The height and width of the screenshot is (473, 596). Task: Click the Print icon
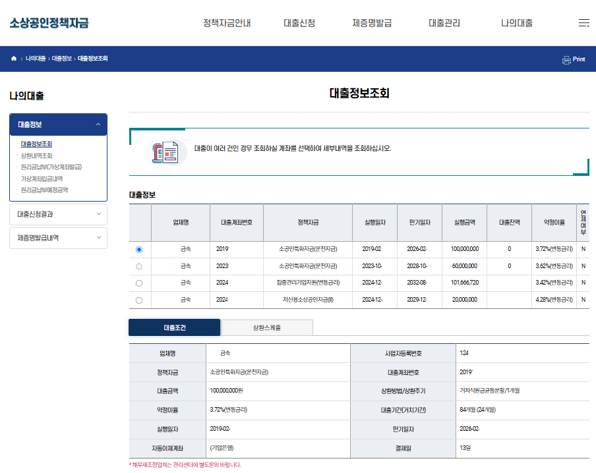573,59
